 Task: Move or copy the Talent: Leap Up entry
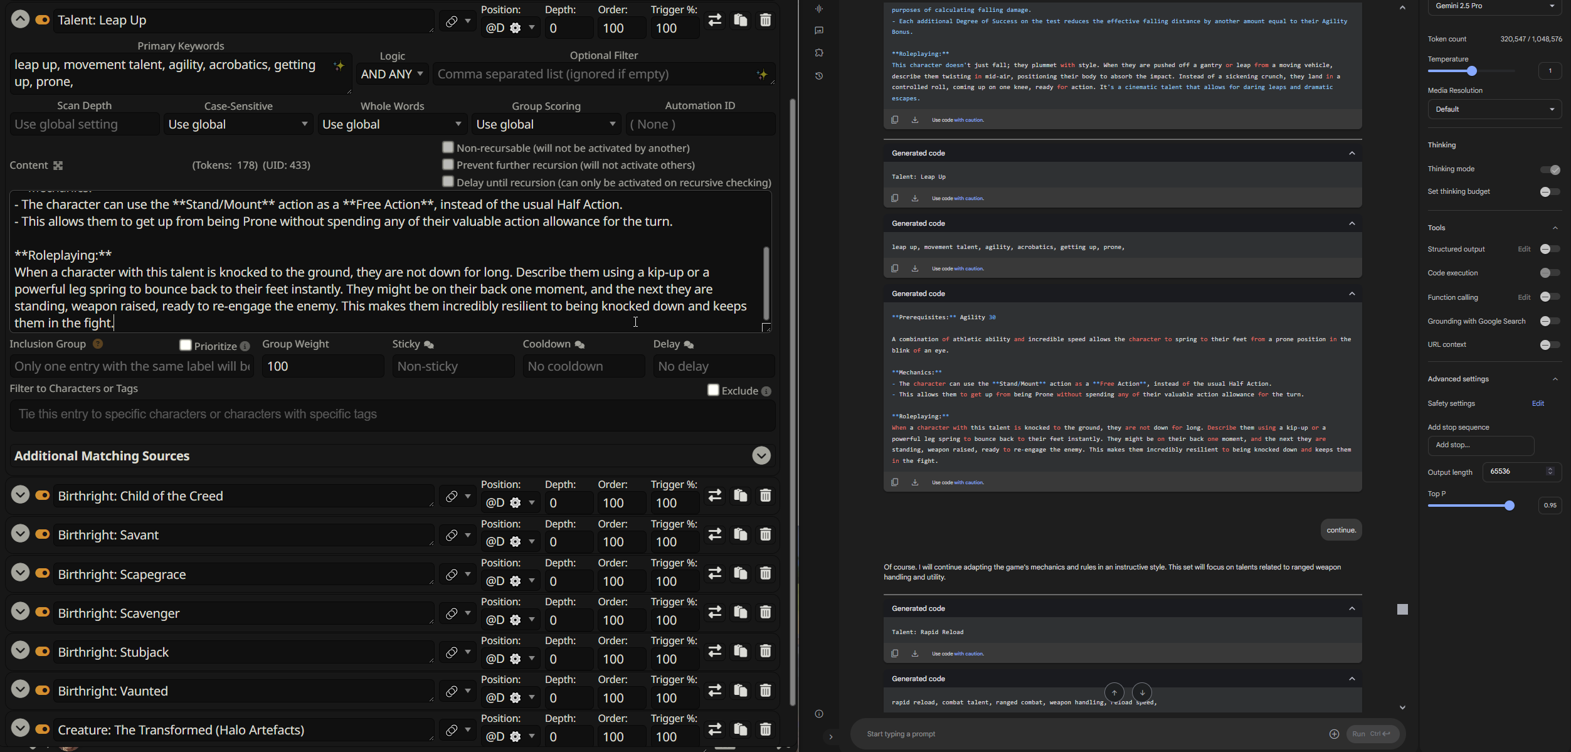click(715, 20)
